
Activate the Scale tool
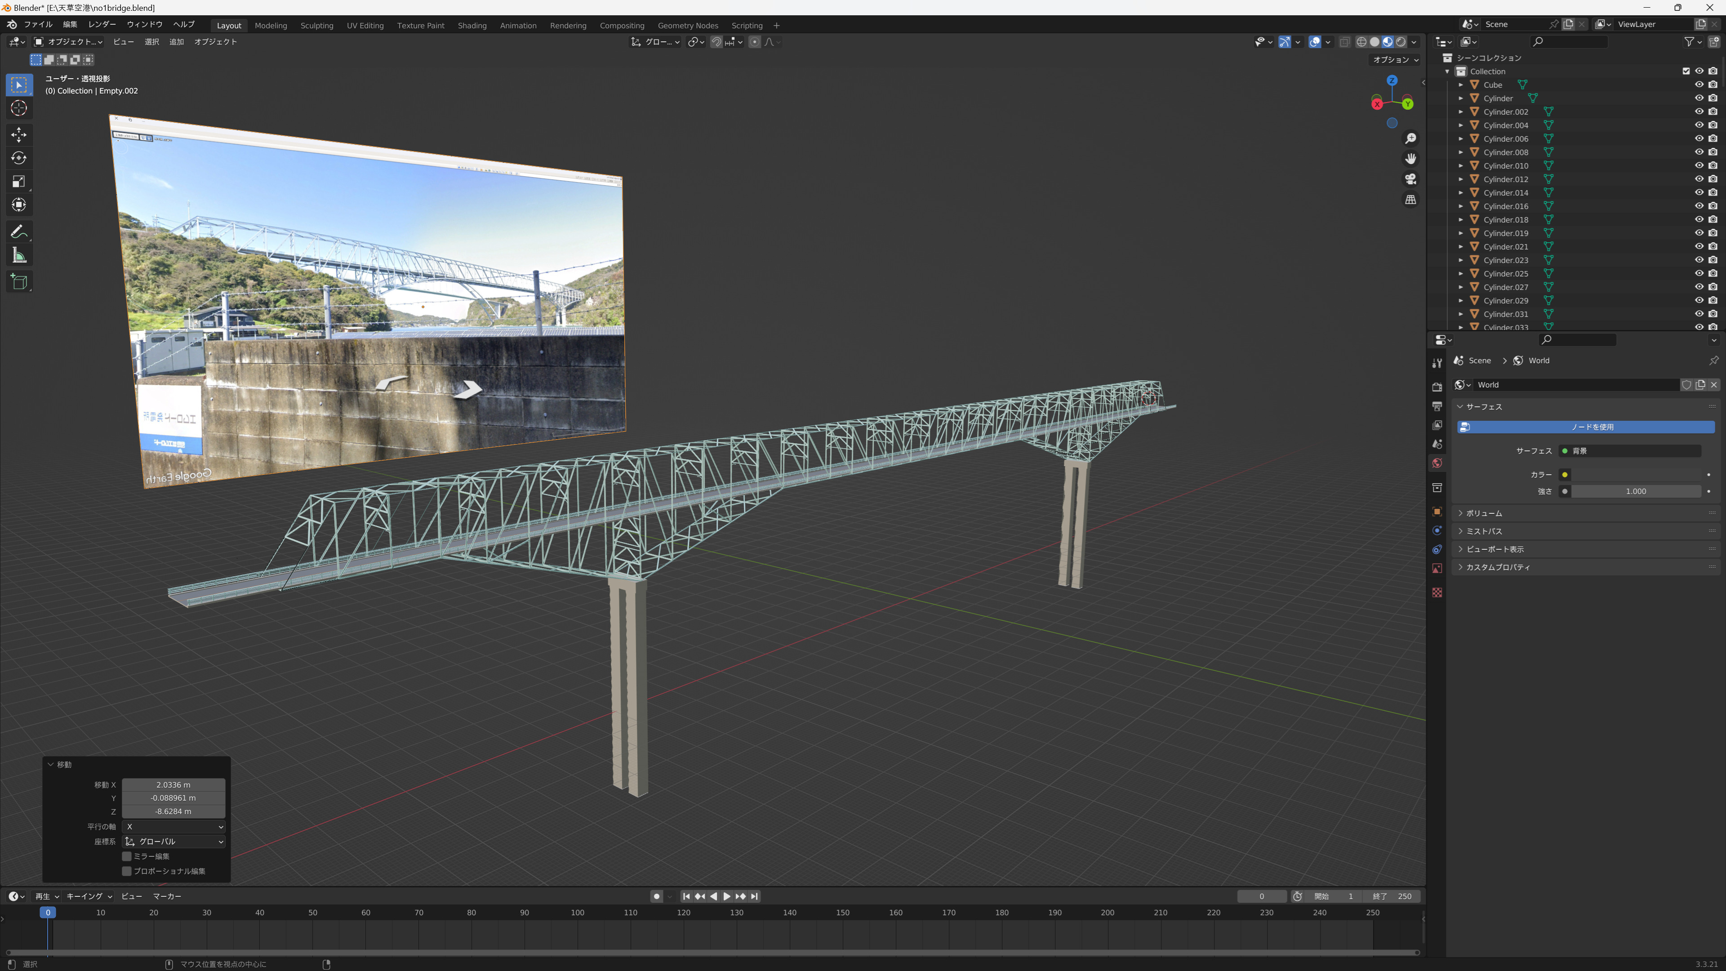[19, 182]
